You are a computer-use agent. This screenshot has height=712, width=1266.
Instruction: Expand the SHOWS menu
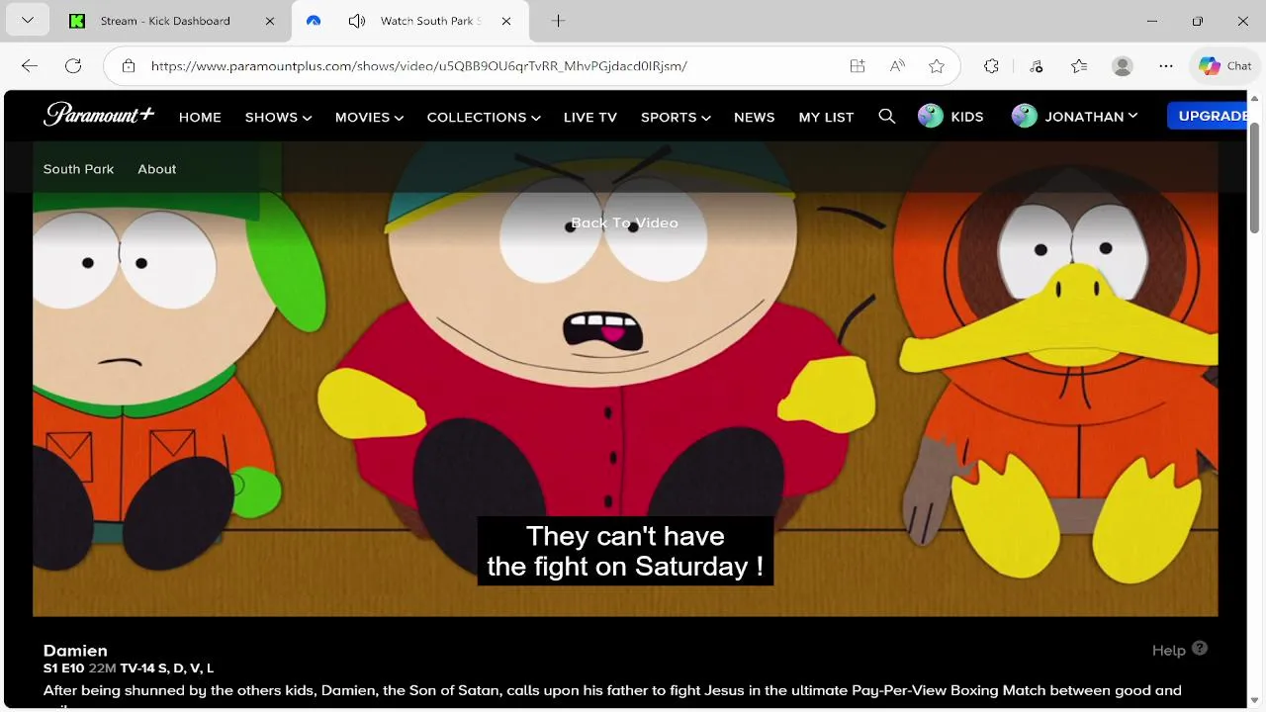(x=279, y=117)
